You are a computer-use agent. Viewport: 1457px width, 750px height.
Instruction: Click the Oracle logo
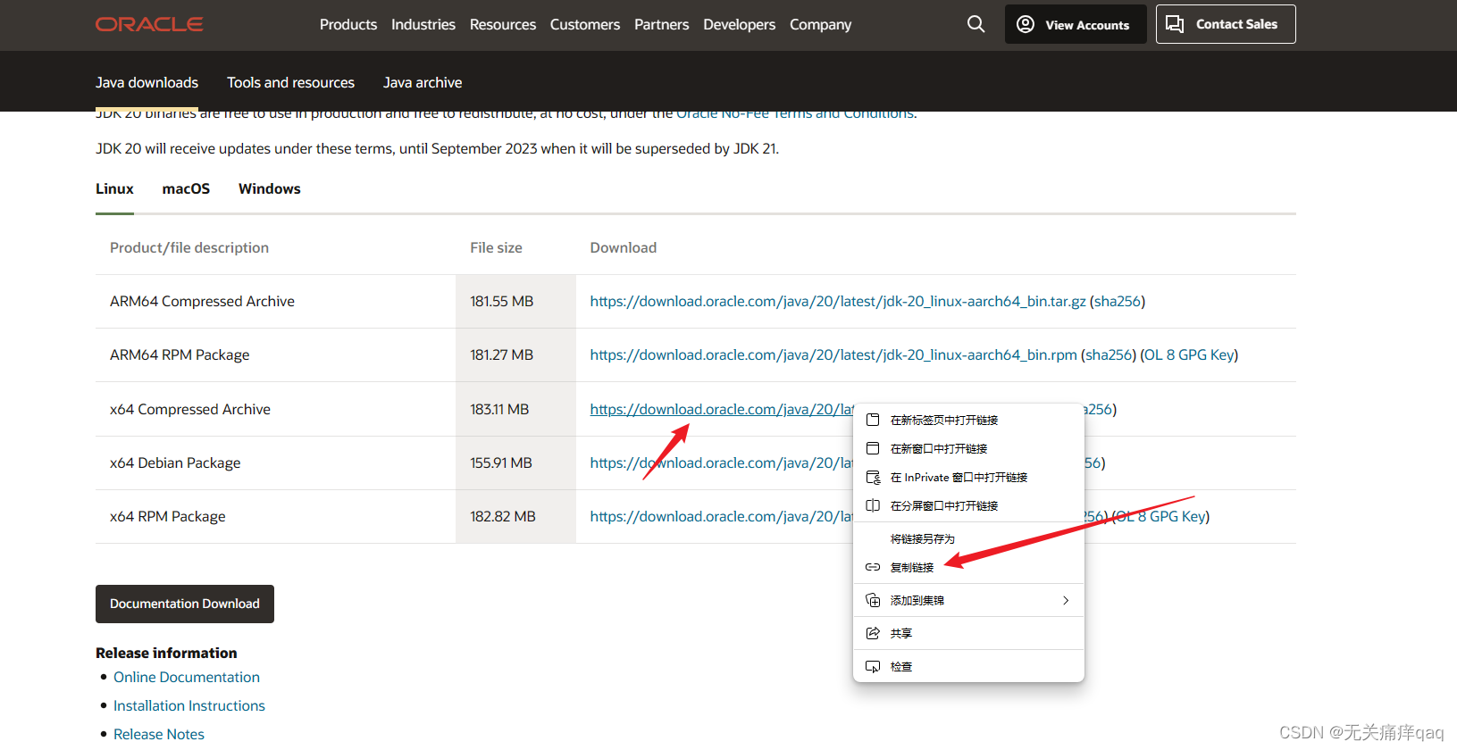(x=149, y=24)
